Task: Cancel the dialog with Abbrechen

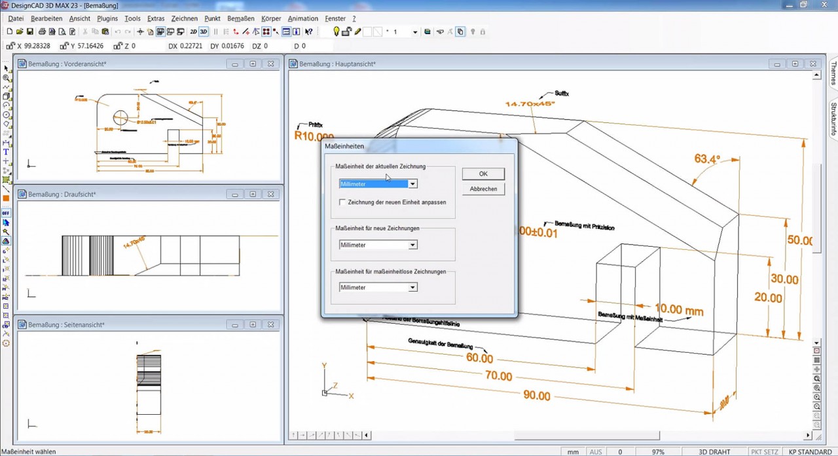Action: point(483,189)
